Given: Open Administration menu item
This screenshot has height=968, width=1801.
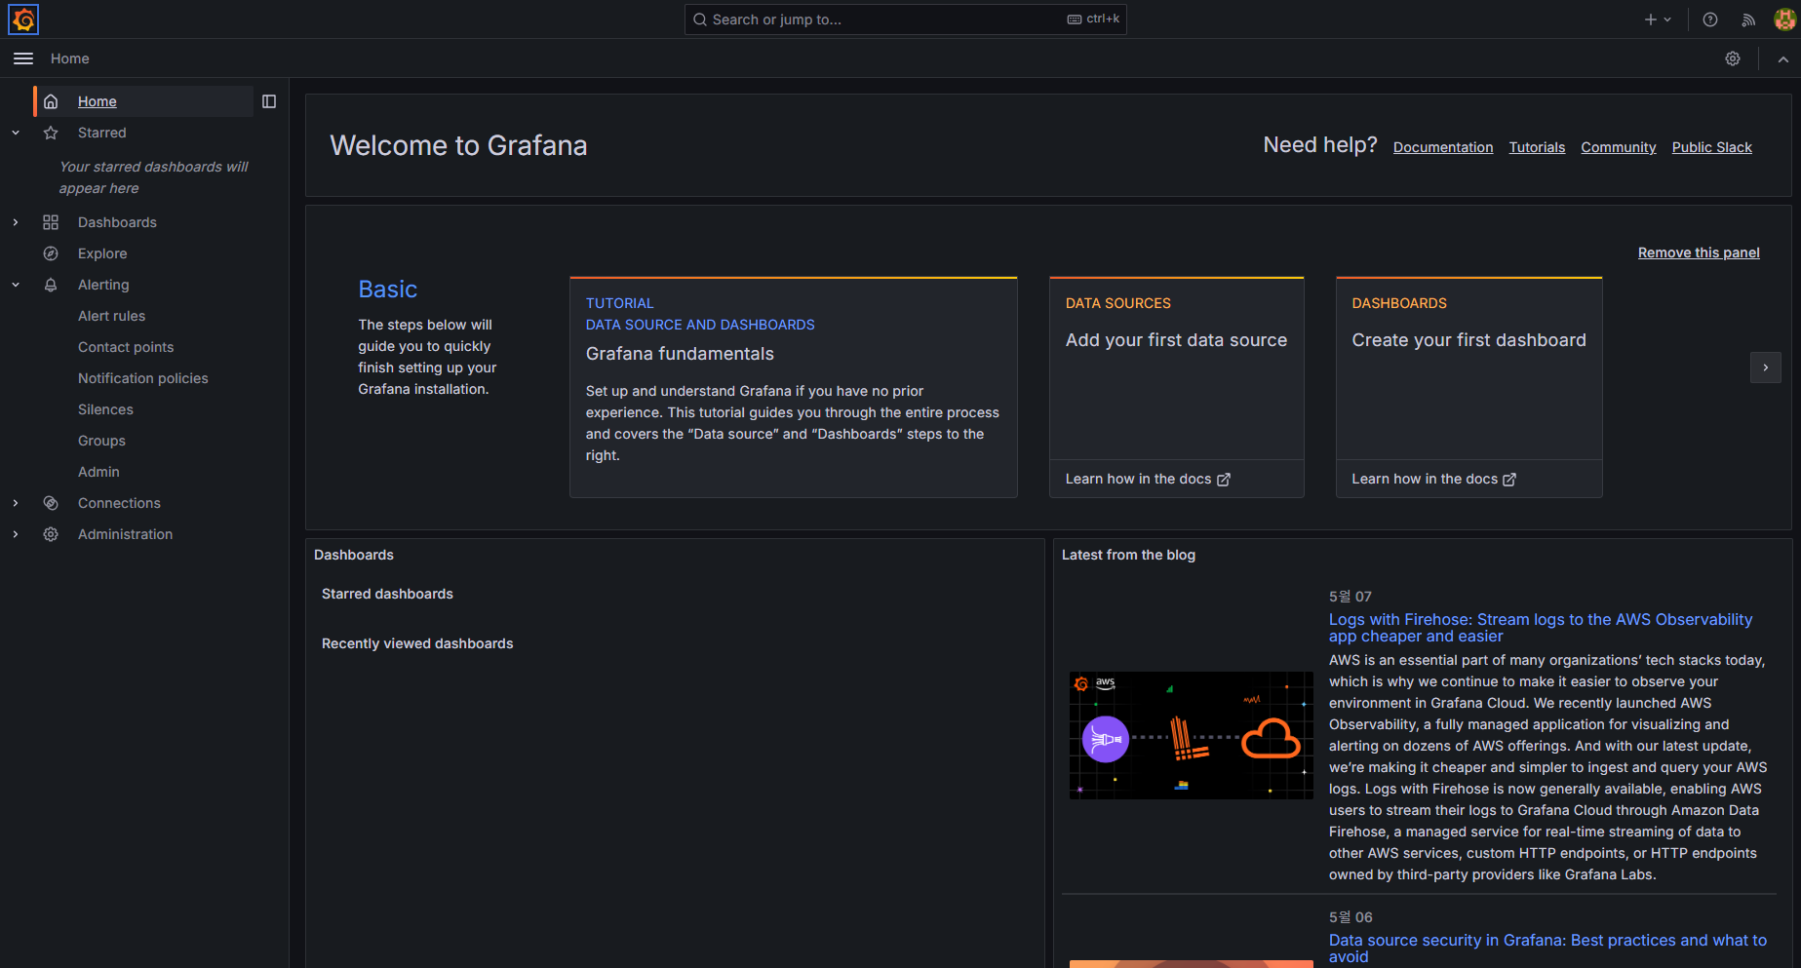Looking at the screenshot, I should click(x=125, y=534).
